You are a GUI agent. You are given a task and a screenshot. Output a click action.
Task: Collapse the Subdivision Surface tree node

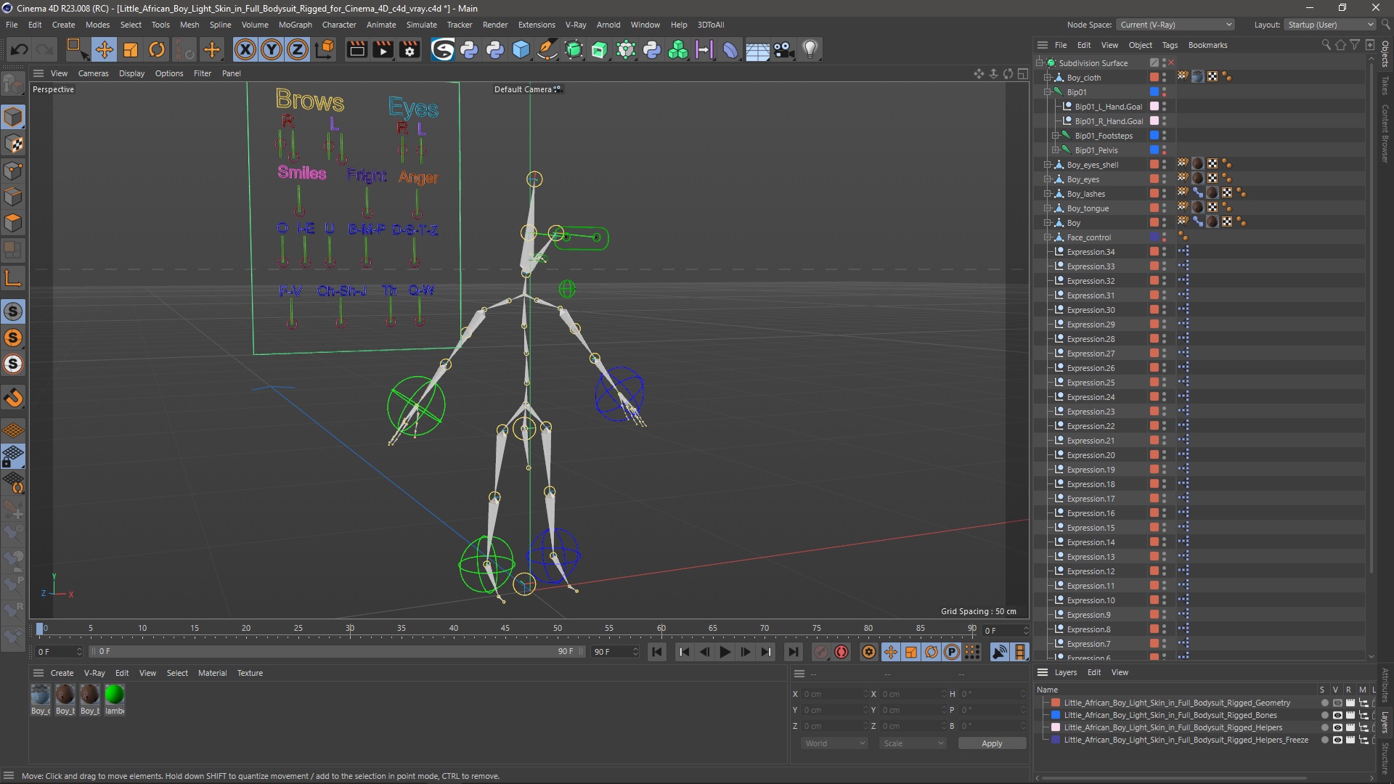1040,63
